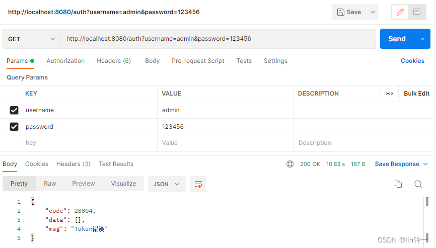Expand the Send button arrow dropdown

[x=422, y=39]
